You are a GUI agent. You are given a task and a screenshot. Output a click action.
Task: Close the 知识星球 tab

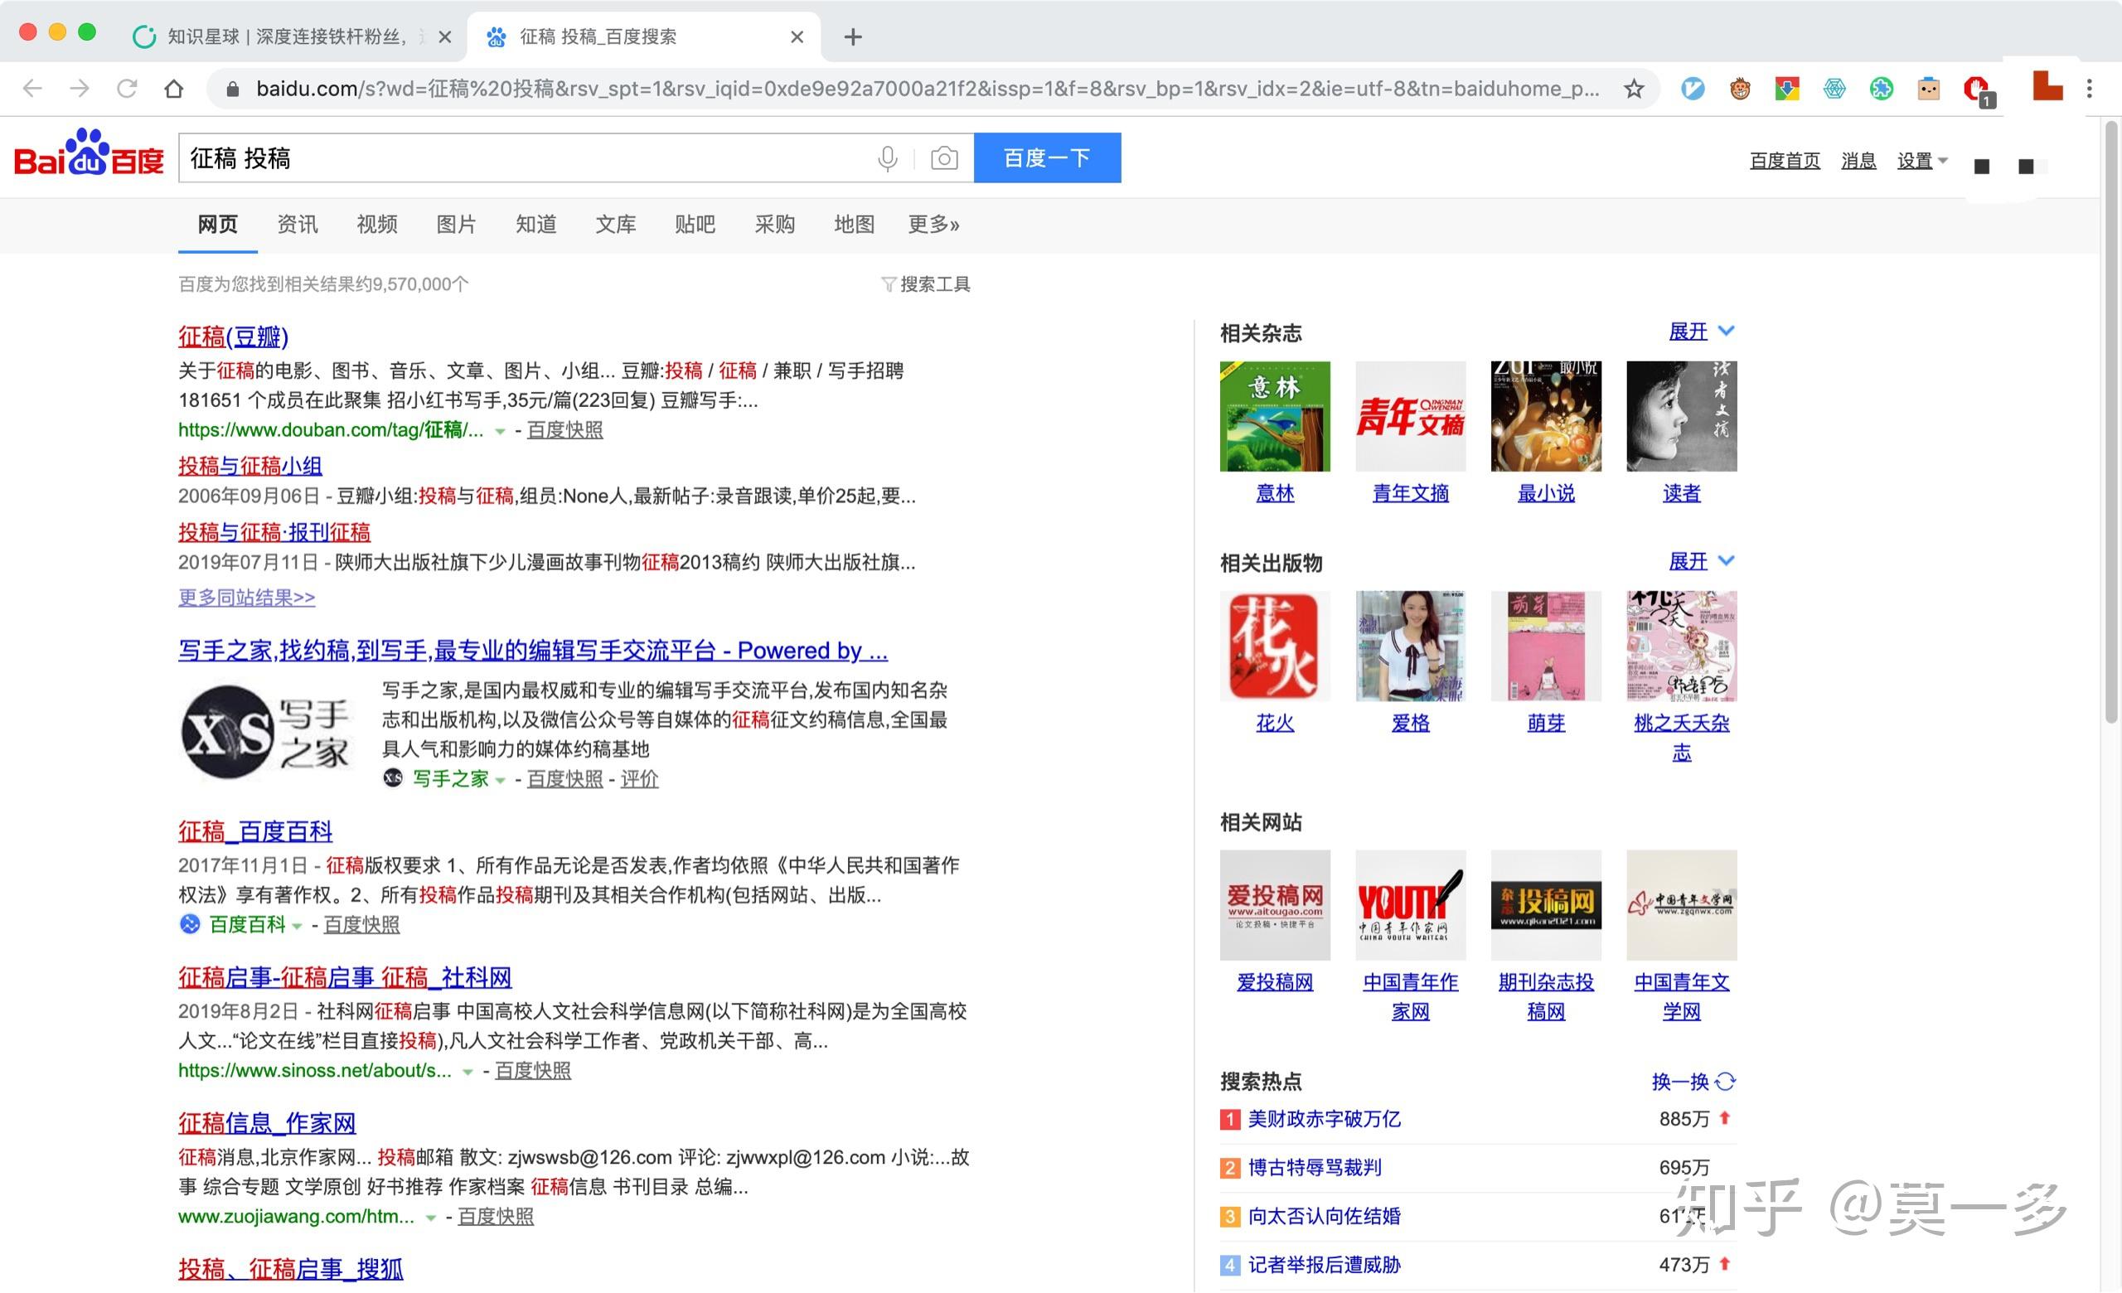(x=444, y=37)
